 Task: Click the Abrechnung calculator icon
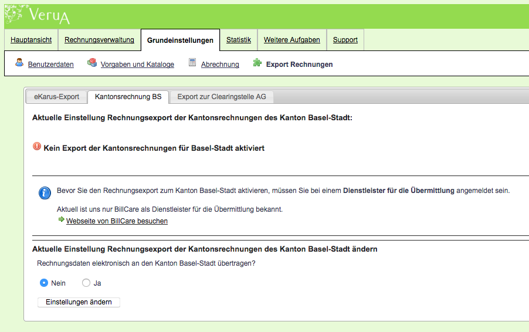(x=192, y=63)
